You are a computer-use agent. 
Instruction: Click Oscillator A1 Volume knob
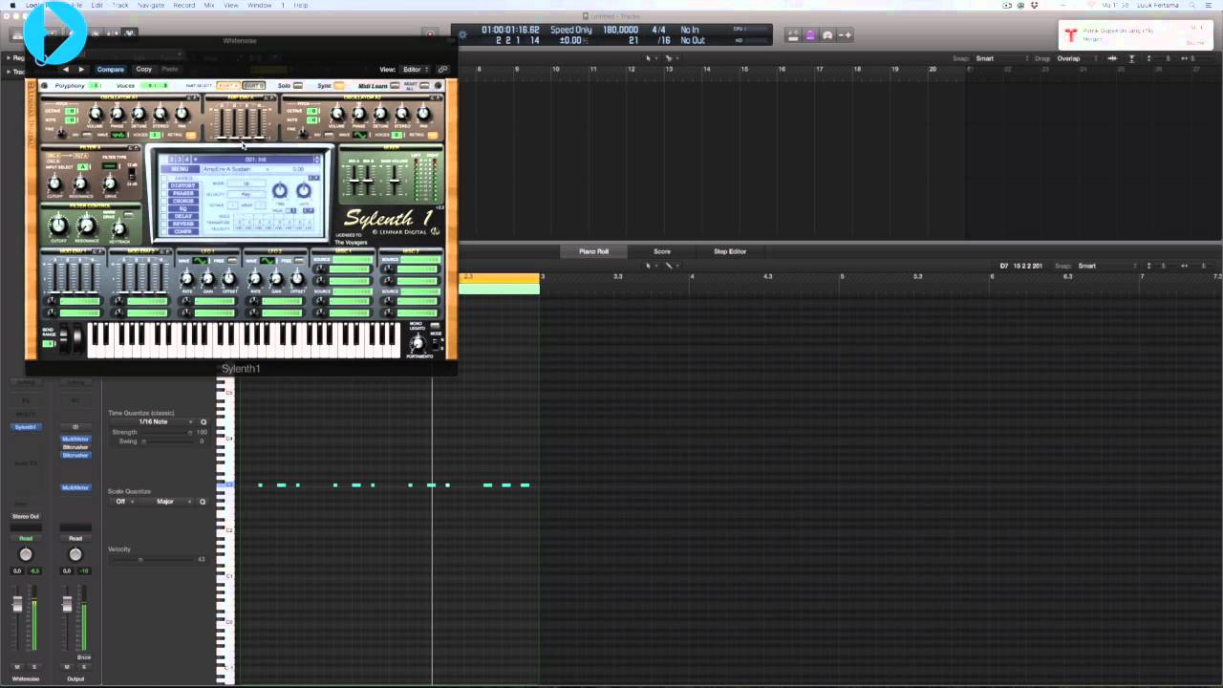(x=95, y=114)
